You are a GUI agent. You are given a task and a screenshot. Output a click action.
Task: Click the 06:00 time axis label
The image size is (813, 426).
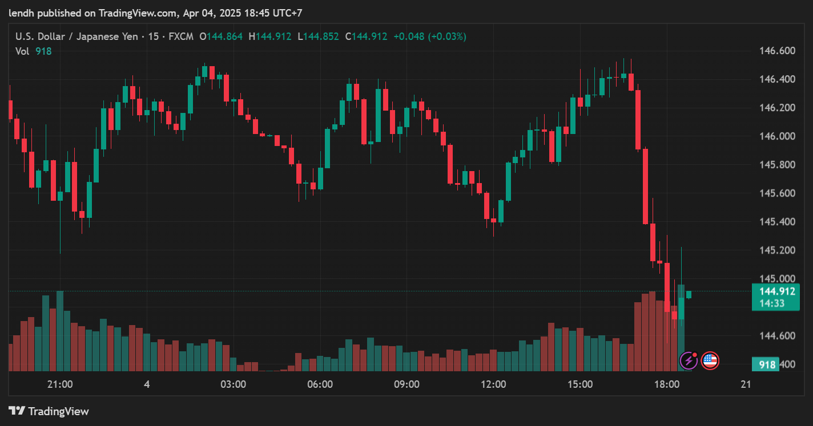[320, 384]
